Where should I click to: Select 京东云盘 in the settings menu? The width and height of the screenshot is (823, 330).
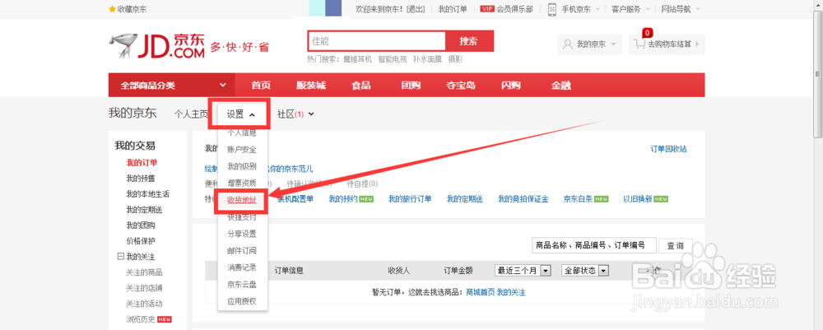click(x=241, y=285)
